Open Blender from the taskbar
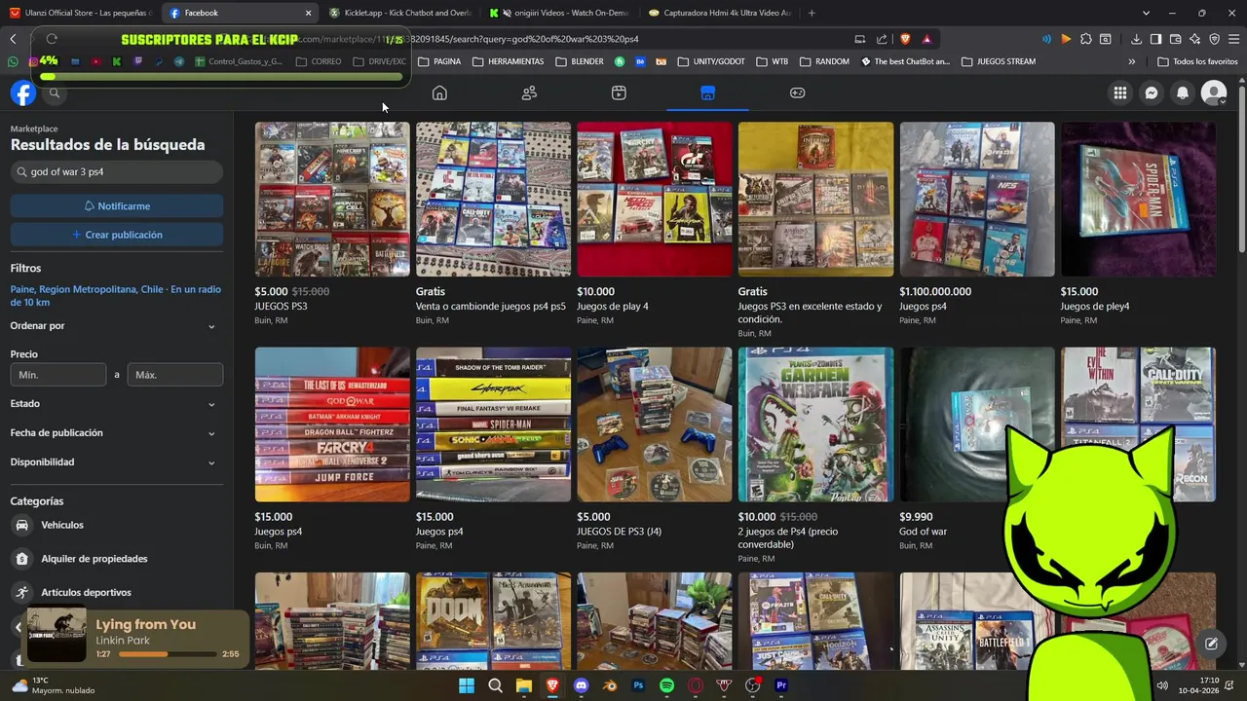This screenshot has height=701, width=1247. pyautogui.click(x=610, y=685)
